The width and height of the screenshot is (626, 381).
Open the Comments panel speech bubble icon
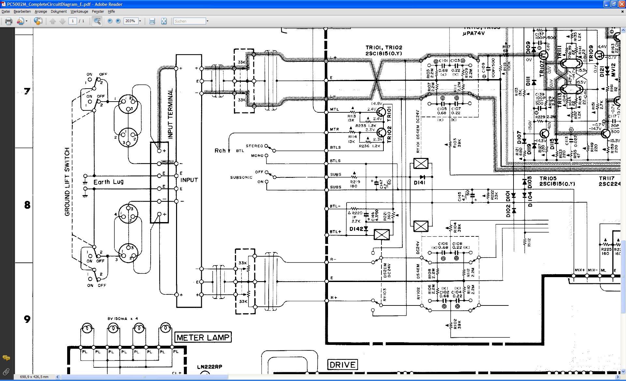6,358
